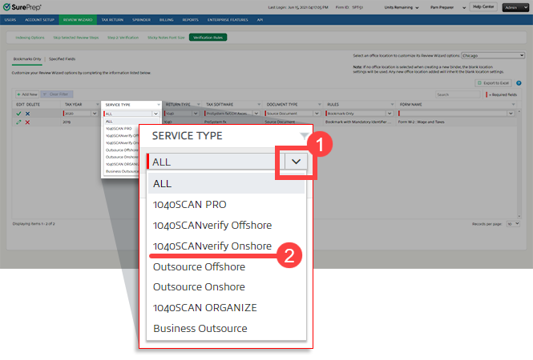Open the ProSystem fx/CCH Axcess software dropdown
The width and height of the screenshot is (533, 360).
coord(256,114)
